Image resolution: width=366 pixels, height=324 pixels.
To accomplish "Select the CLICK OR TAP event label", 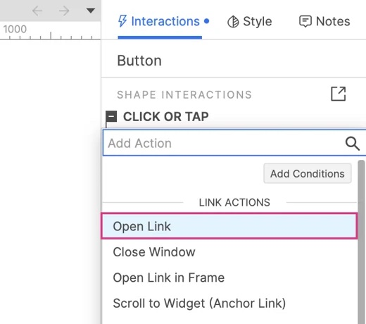I will tap(166, 117).
